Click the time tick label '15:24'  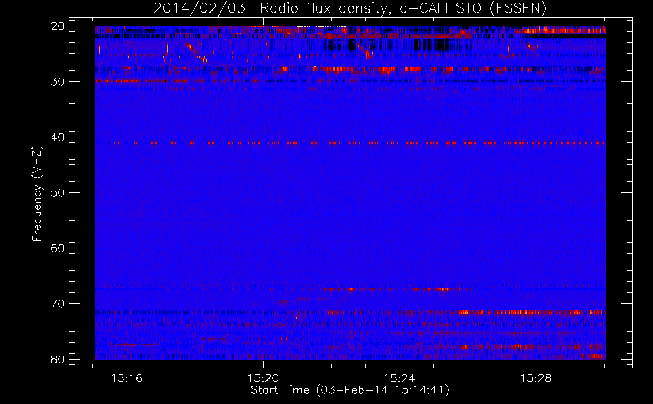[x=400, y=379]
